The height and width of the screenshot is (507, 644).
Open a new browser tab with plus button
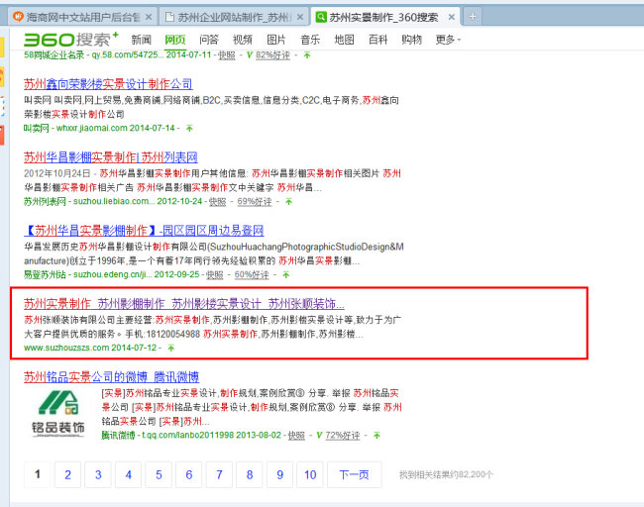click(x=473, y=17)
